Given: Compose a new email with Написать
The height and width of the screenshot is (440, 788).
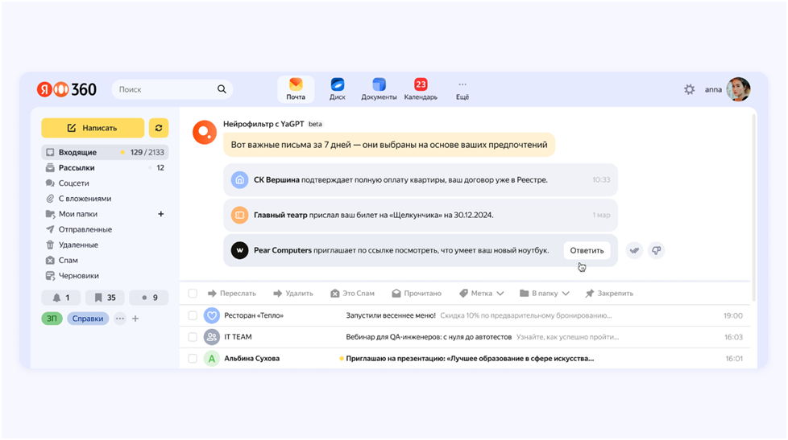Looking at the screenshot, I should pyautogui.click(x=93, y=128).
